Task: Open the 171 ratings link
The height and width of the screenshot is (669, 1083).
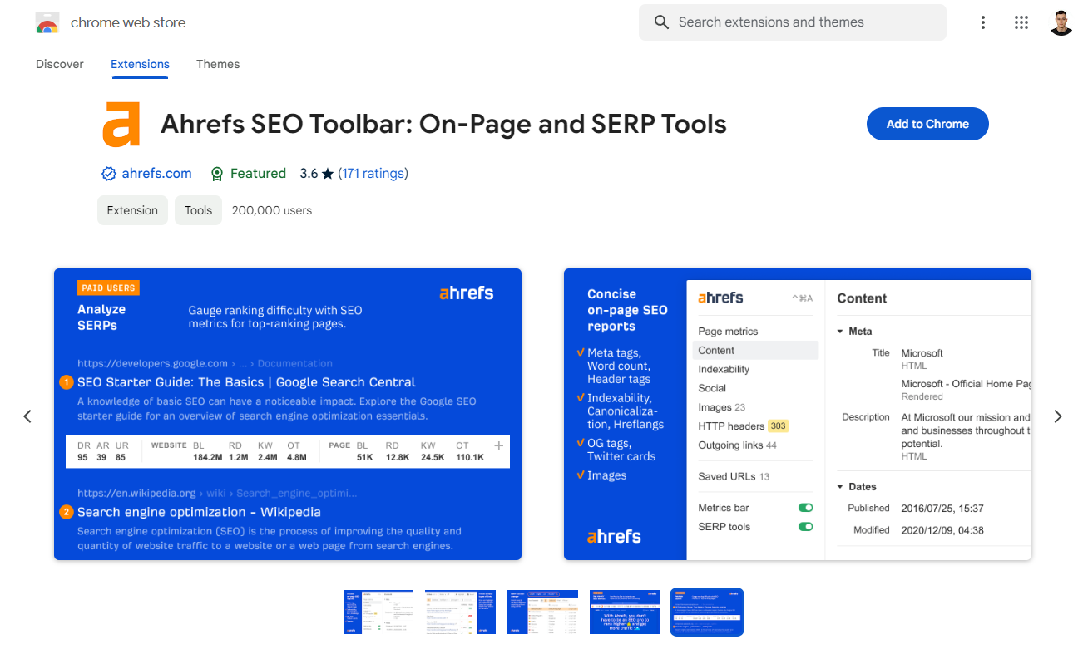Action: 373,174
